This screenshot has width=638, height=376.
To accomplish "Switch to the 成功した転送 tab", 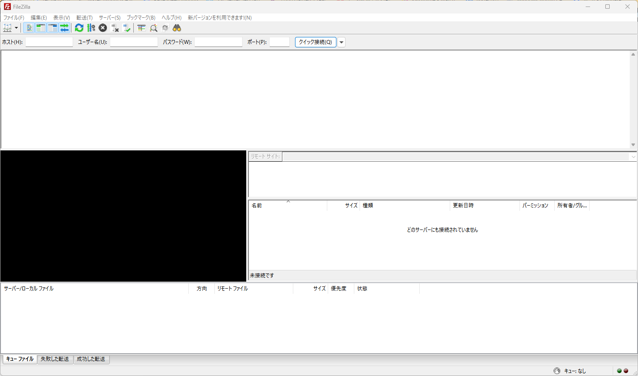I will pyautogui.click(x=91, y=359).
